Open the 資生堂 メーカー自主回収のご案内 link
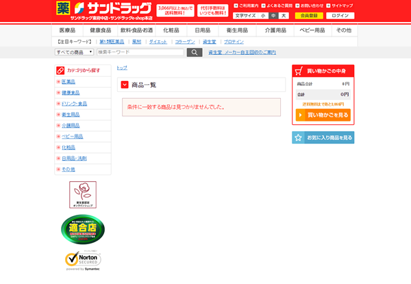 (242, 53)
